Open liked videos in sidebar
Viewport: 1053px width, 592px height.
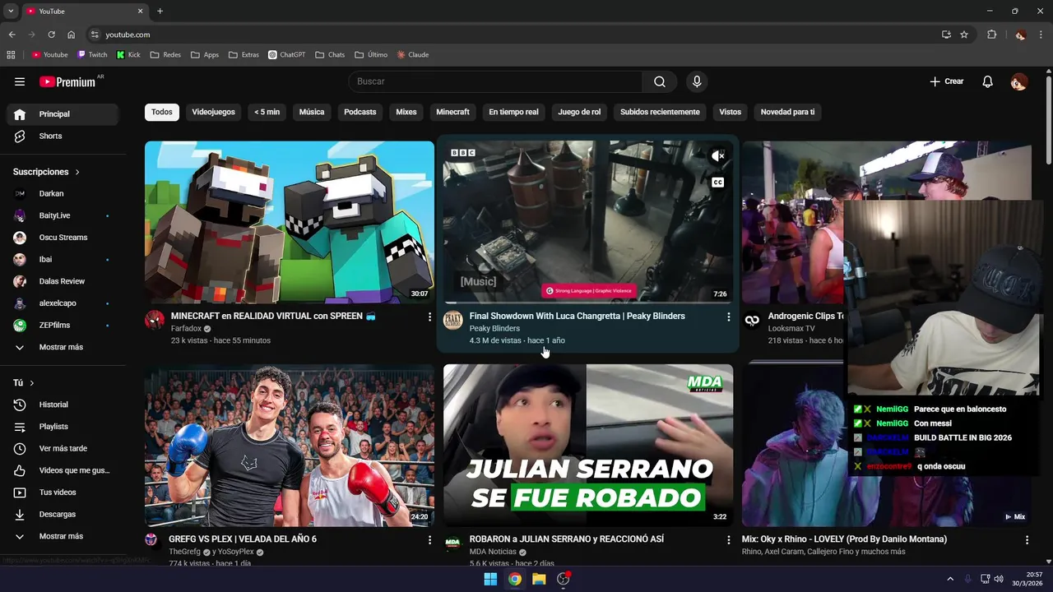click(x=63, y=470)
